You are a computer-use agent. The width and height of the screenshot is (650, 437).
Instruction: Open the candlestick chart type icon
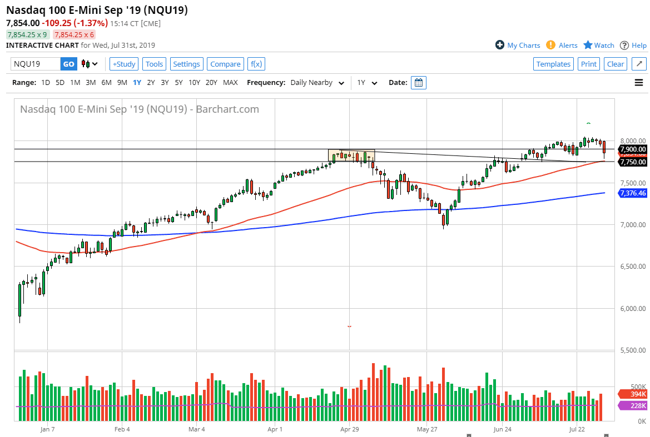pyautogui.click(x=85, y=64)
